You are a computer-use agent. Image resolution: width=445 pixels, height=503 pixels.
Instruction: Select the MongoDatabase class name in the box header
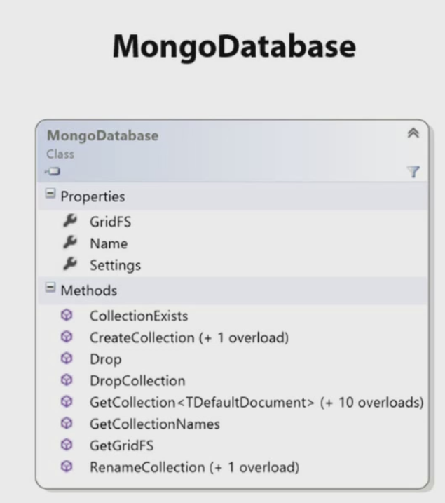pos(102,135)
